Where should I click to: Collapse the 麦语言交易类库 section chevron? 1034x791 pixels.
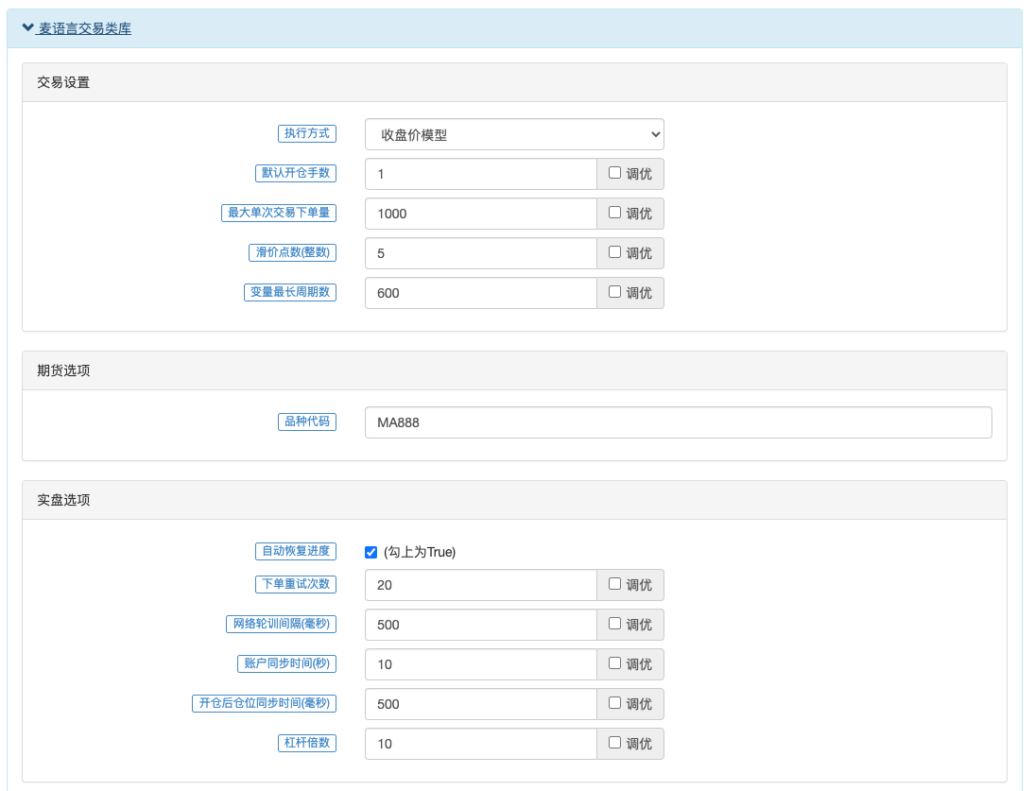pyautogui.click(x=27, y=28)
